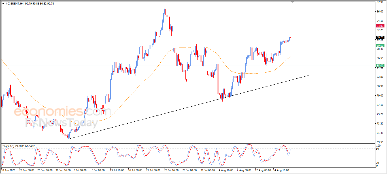Click the grey chart shift triangle marker
This screenshot has width=387, height=174.
(x=293, y=2)
